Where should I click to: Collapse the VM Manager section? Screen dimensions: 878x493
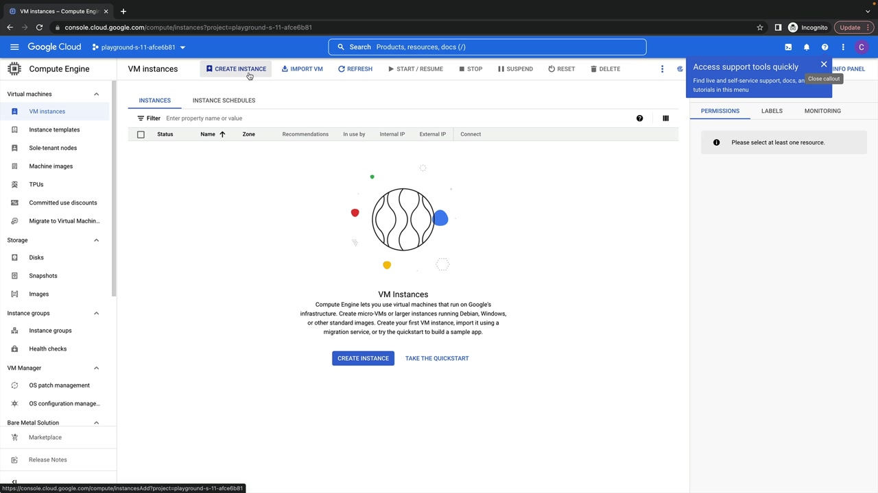pyautogui.click(x=96, y=368)
